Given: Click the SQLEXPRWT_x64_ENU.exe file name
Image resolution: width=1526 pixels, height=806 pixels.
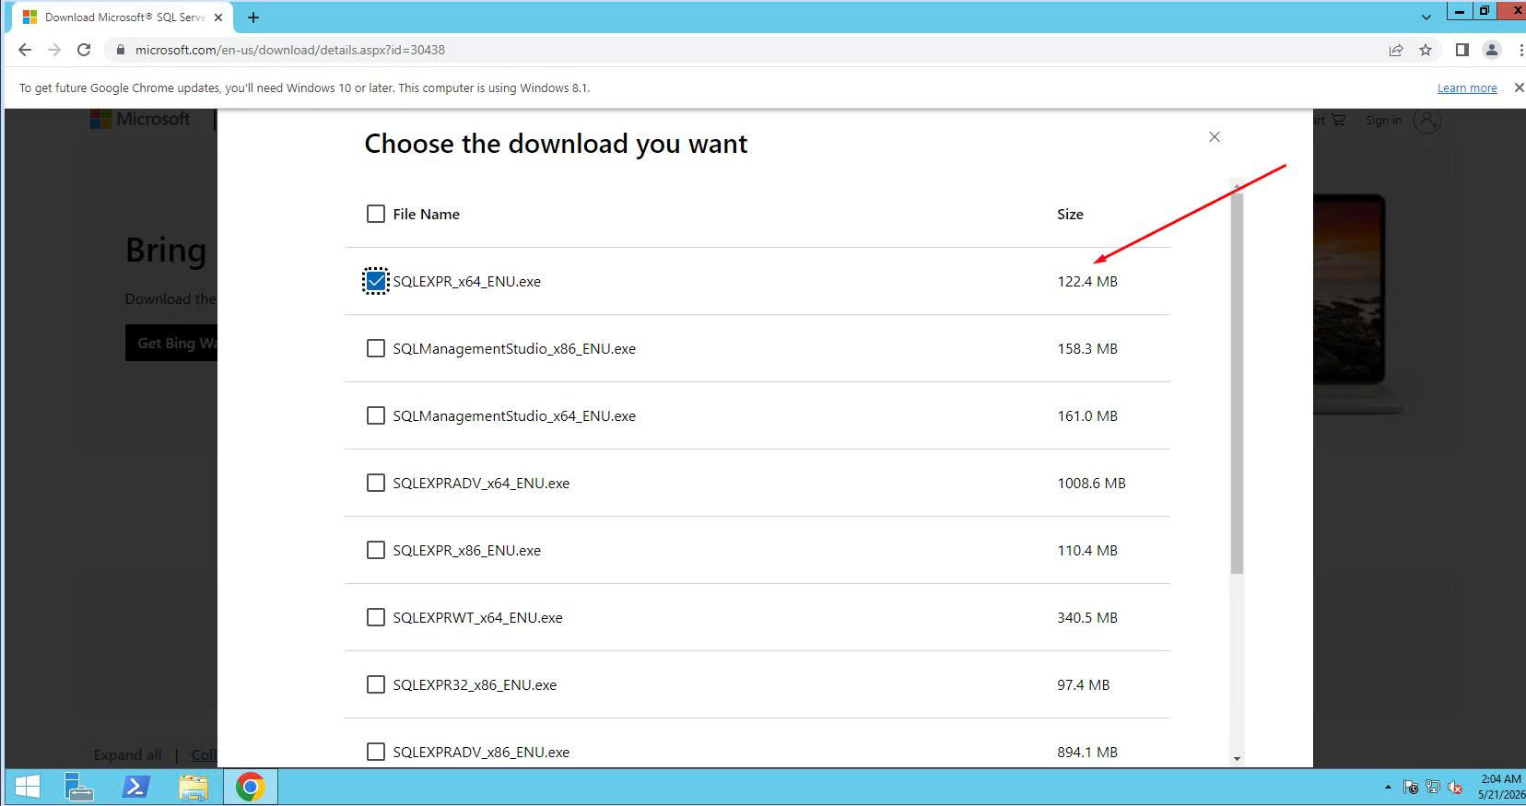Looking at the screenshot, I should coord(477,617).
